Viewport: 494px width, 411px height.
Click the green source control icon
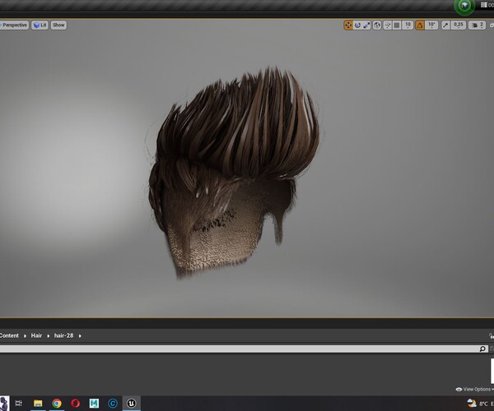coord(464,6)
